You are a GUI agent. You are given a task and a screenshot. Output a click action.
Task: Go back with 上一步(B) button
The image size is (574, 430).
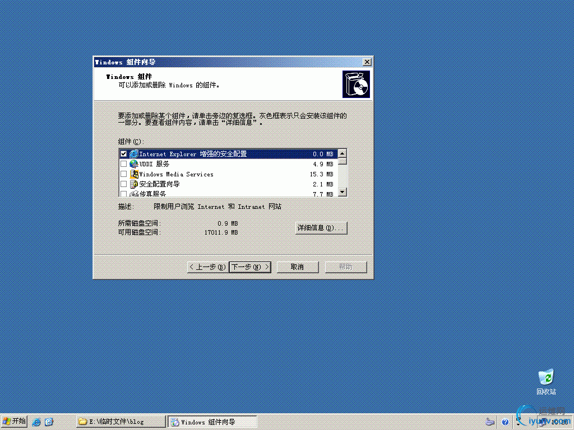point(207,267)
